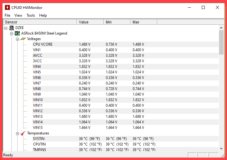The height and width of the screenshot is (160, 227).
Task: Click VIN9 current value 1.040 V
Action: click(85, 94)
